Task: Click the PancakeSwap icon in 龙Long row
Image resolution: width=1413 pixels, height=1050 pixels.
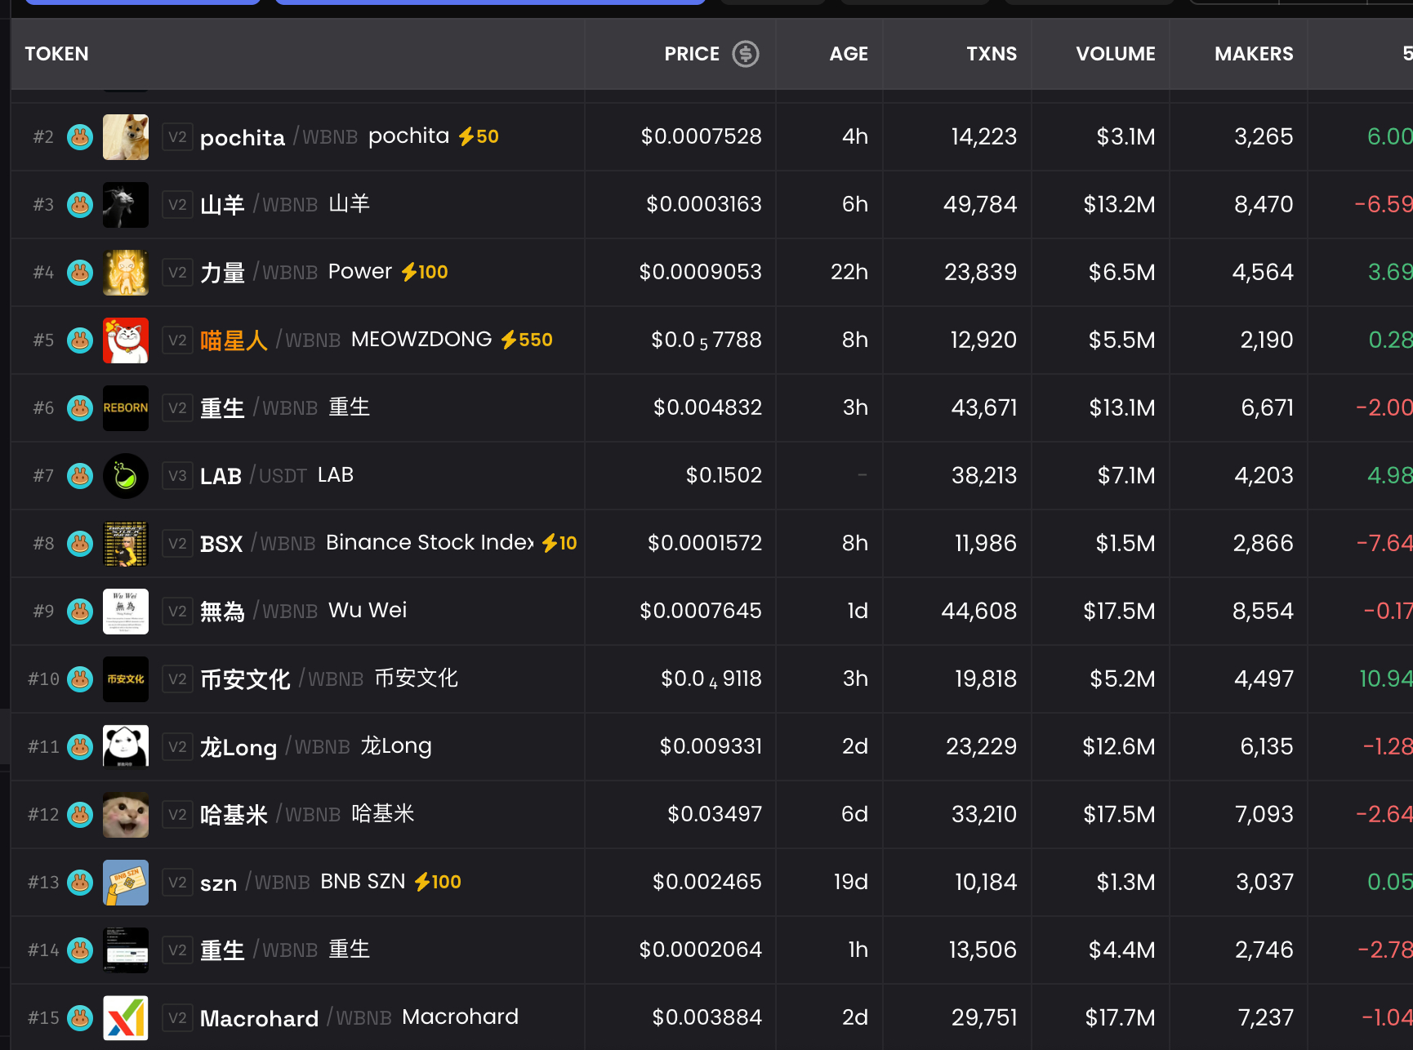Action: pos(80,746)
